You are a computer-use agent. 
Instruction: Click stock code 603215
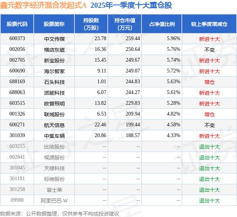pyautogui.click(x=17, y=146)
